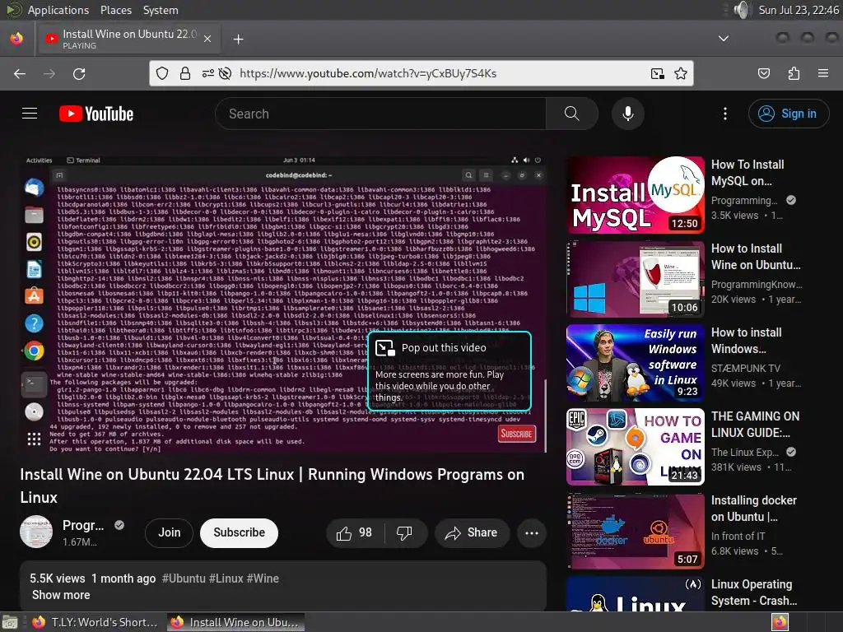Click the white Subscribe button

[240, 532]
